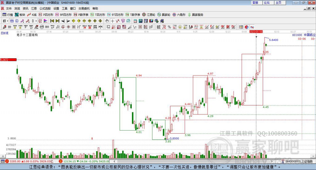
Task: Click the 深 index value 12134.15
Action: point(69,161)
